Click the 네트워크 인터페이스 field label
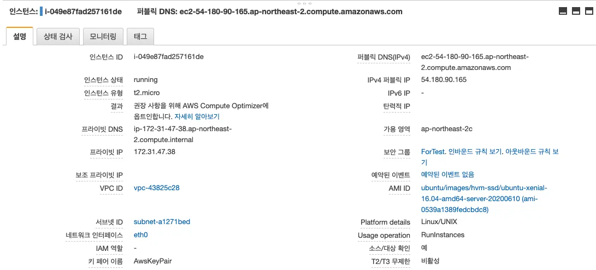The height and width of the screenshot is (270, 596). click(x=95, y=236)
